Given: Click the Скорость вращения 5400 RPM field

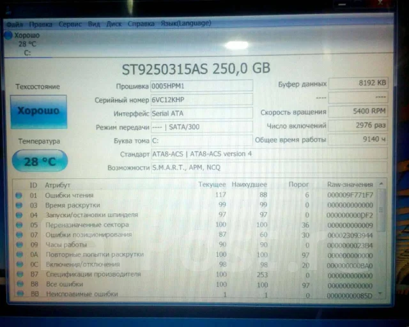Looking at the screenshot, I should point(358,111).
